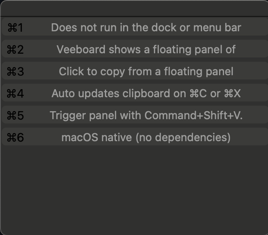Copy the 'Does not run in the dock' entry
268x235 pixels.
click(x=135, y=27)
